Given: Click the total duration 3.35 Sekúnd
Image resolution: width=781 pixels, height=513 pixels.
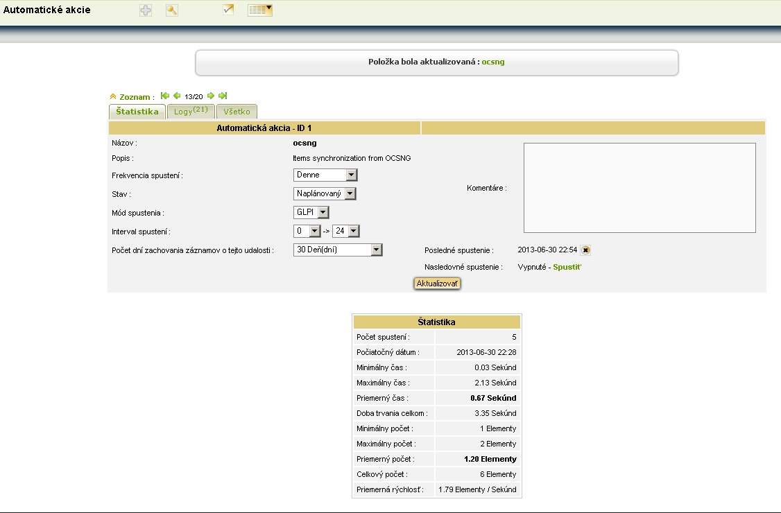Looking at the screenshot, I should point(496,413).
